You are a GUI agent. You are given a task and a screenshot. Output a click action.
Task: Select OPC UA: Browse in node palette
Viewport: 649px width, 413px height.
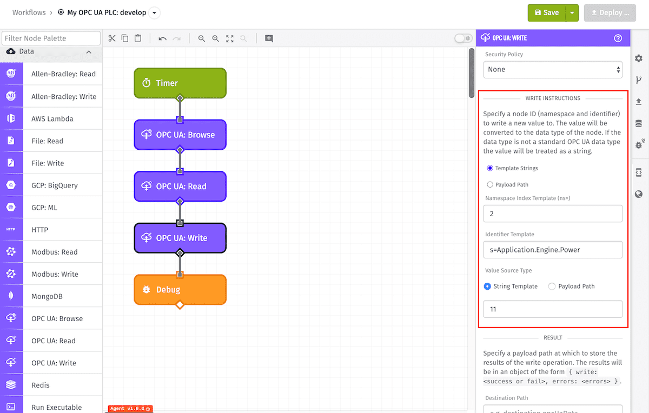click(x=51, y=319)
